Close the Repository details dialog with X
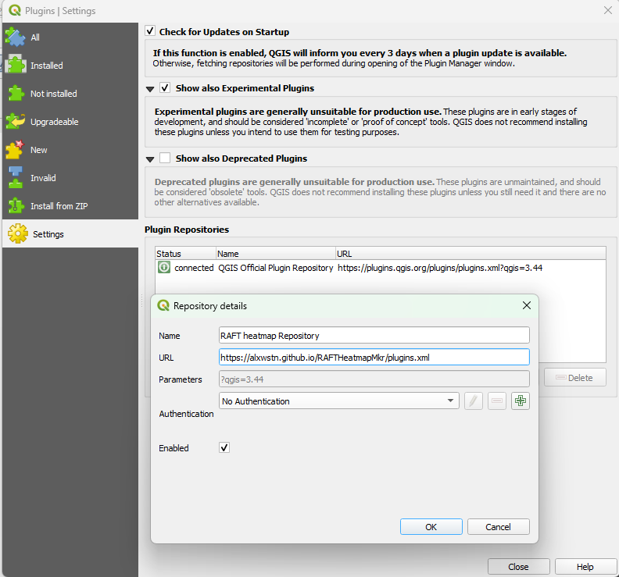The height and width of the screenshot is (577, 619). [x=527, y=305]
